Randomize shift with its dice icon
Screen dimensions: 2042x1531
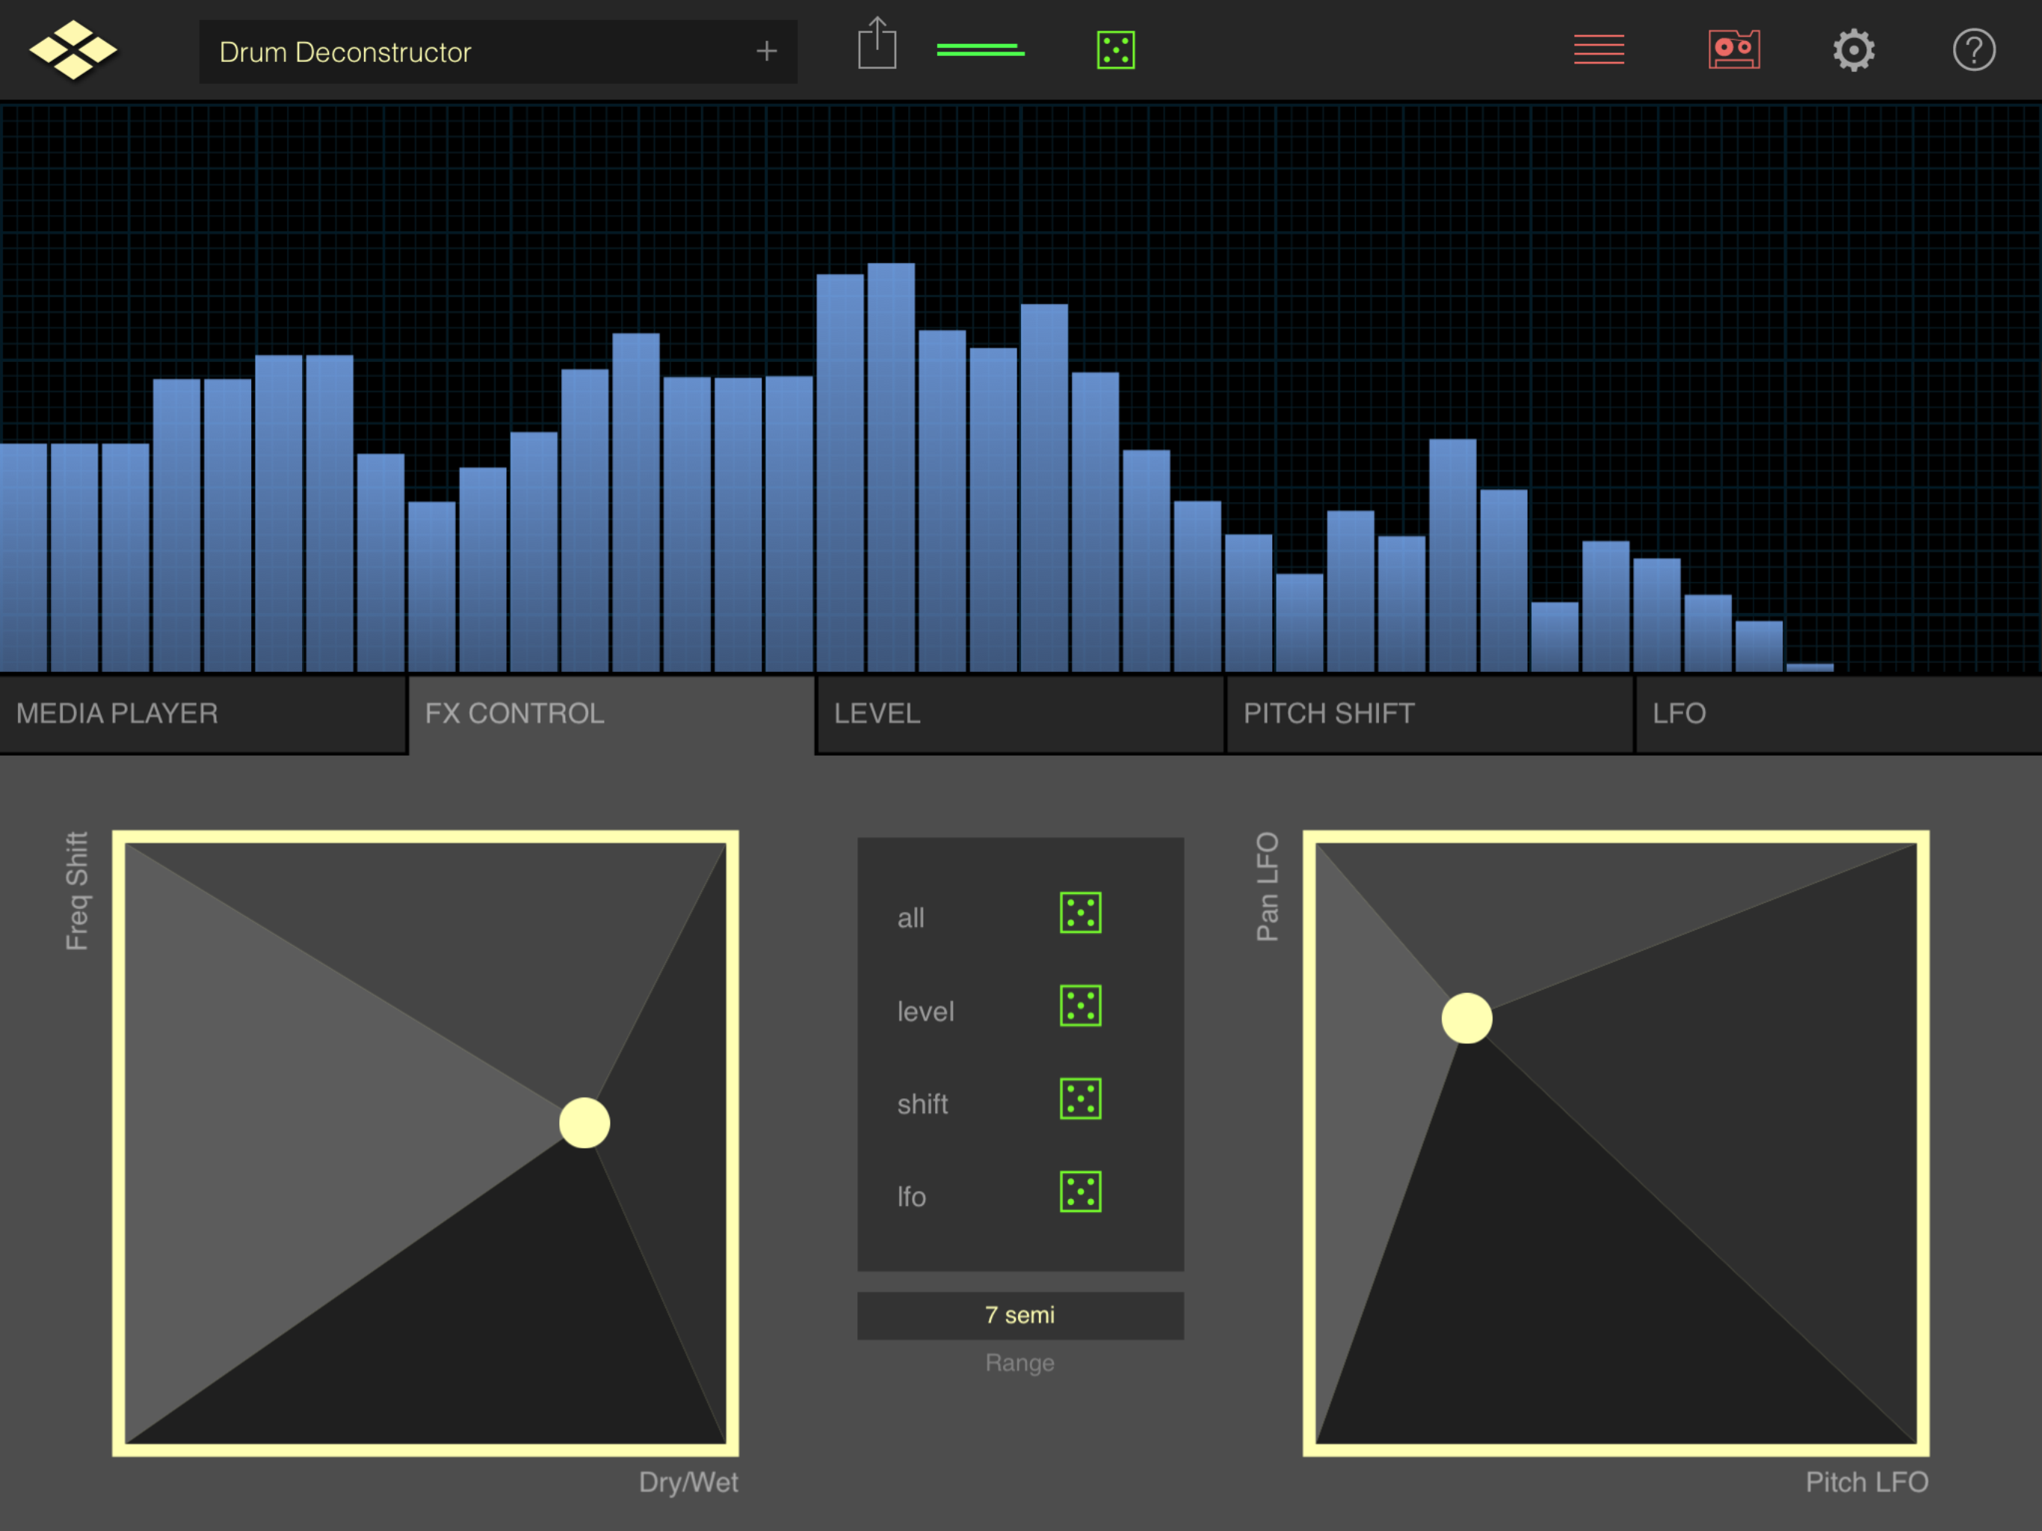click(1080, 1099)
